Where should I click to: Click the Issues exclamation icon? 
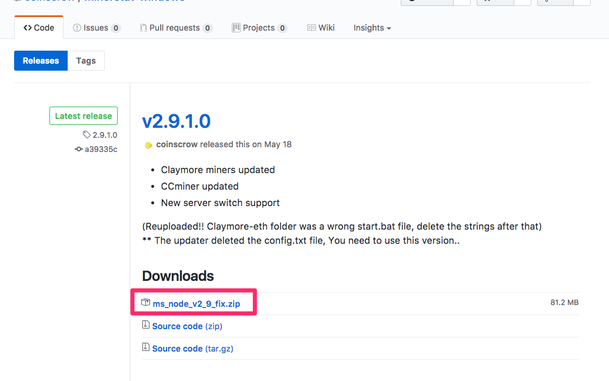77,28
